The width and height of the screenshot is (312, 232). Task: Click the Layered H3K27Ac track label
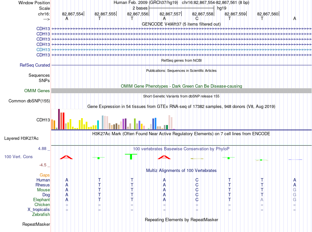point(21,138)
